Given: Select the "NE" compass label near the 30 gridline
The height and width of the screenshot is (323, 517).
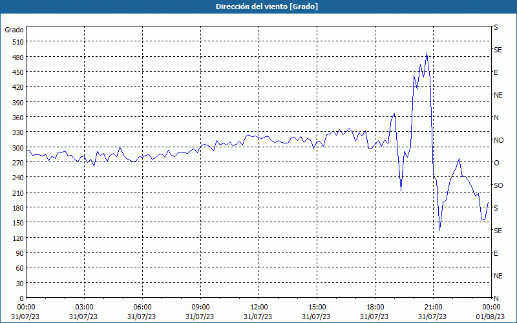Looking at the screenshot, I should click(498, 276).
